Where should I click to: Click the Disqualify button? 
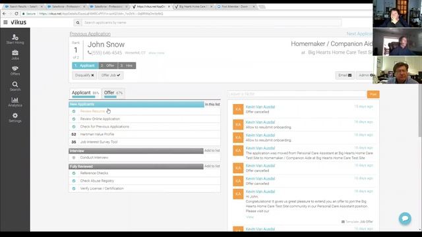84,75
